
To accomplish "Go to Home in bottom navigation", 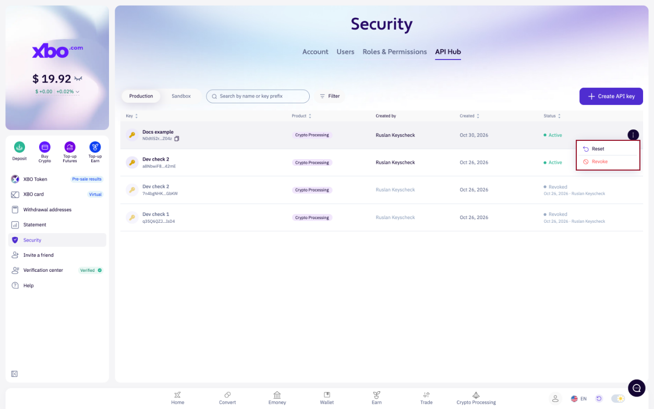I will 177,398.
